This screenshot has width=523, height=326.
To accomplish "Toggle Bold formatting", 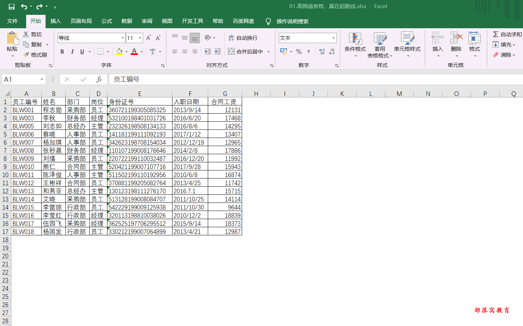I will click(x=62, y=52).
